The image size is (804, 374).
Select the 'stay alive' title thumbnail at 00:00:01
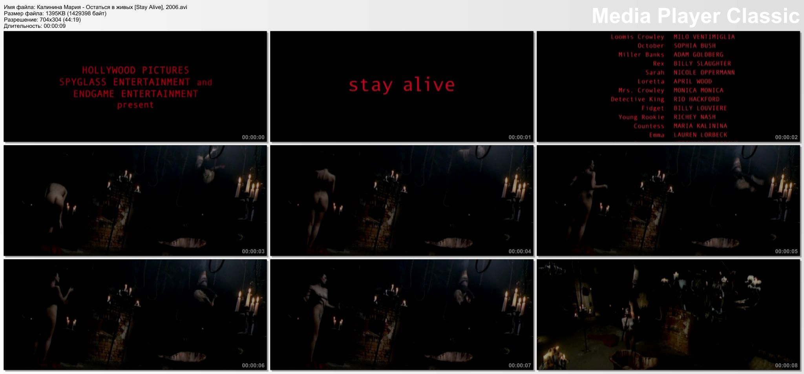402,86
